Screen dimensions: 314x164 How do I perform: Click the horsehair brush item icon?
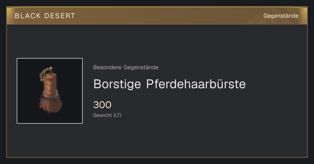50,91
